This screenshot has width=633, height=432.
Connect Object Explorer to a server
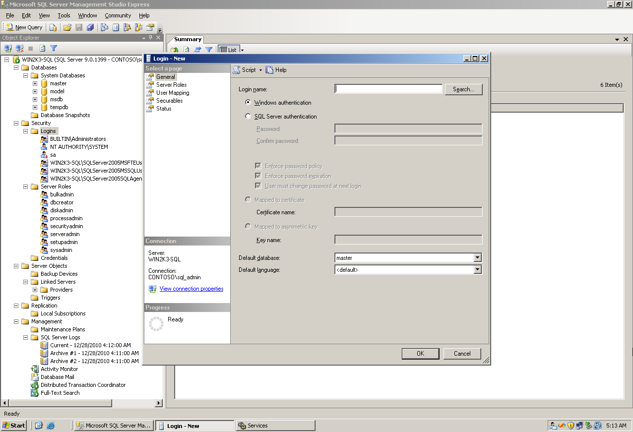coord(7,48)
